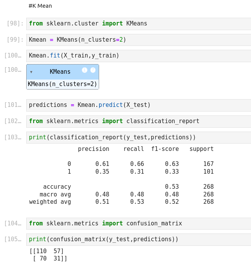Click the [98] cell execution prompt
This screenshot has width=251, height=269.
pos(15,24)
